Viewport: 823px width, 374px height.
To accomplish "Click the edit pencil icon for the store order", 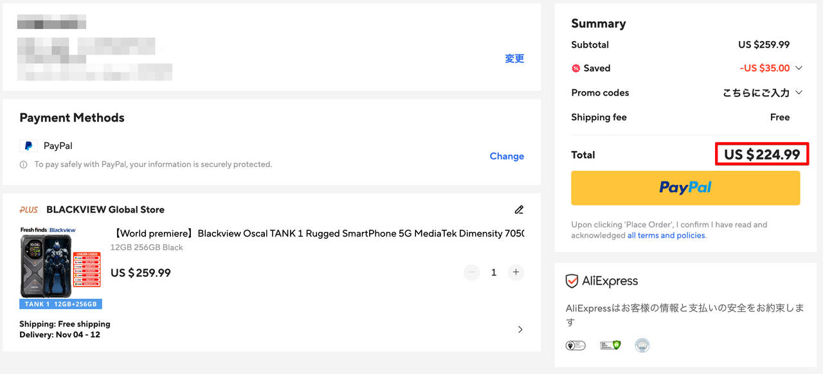I will pos(519,209).
